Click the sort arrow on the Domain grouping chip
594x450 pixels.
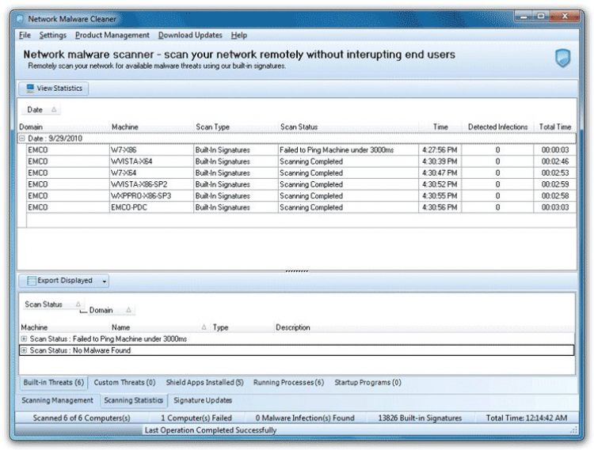[x=128, y=310]
